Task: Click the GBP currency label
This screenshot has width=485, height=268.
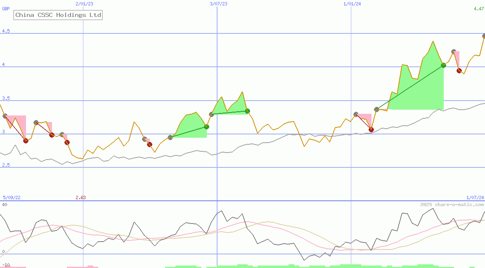Action: tap(6, 9)
